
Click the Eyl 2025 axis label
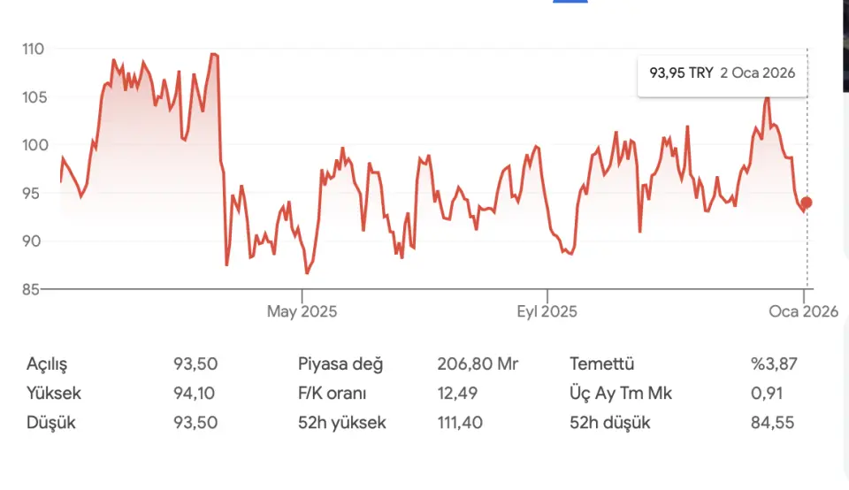click(x=547, y=311)
